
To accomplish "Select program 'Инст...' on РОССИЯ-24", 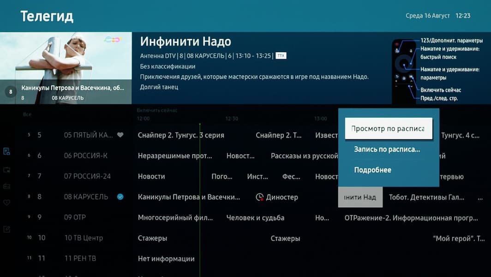I will [x=257, y=176].
